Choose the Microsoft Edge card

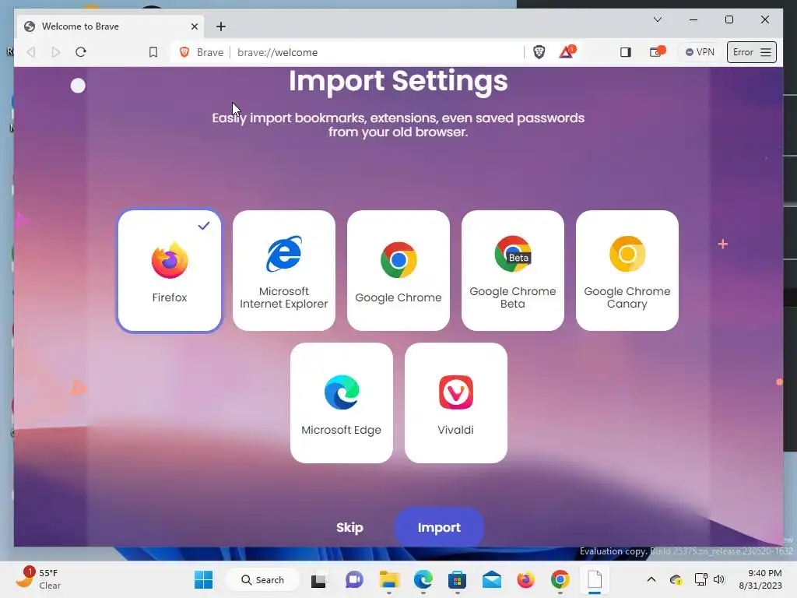341,403
